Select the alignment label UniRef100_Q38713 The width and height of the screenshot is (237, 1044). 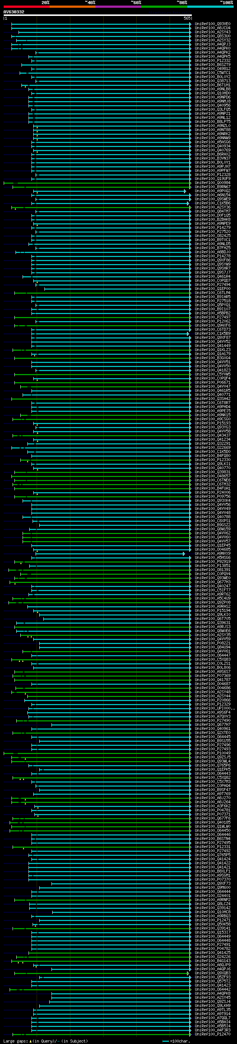point(213,81)
